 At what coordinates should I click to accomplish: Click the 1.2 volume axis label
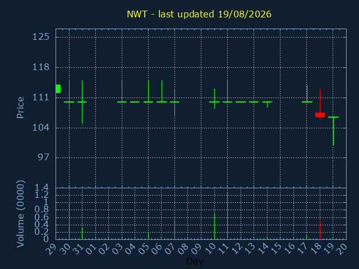click(42, 195)
